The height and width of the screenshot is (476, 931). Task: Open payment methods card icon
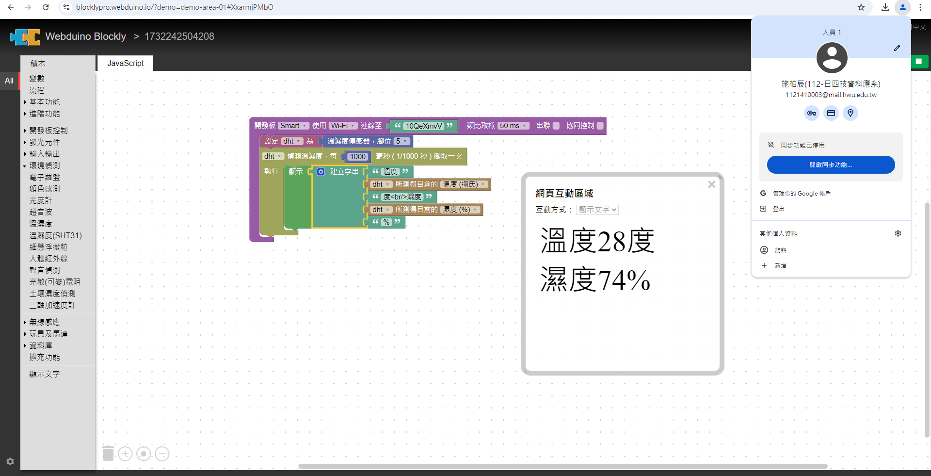coord(831,113)
